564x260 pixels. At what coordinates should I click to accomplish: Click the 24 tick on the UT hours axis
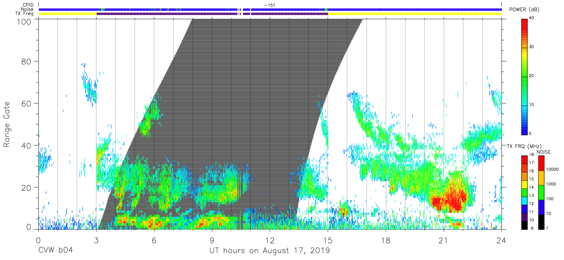click(x=502, y=240)
